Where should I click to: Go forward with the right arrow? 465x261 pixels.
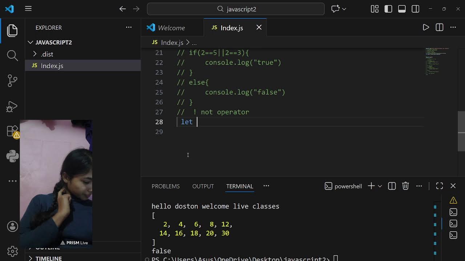coord(136,9)
